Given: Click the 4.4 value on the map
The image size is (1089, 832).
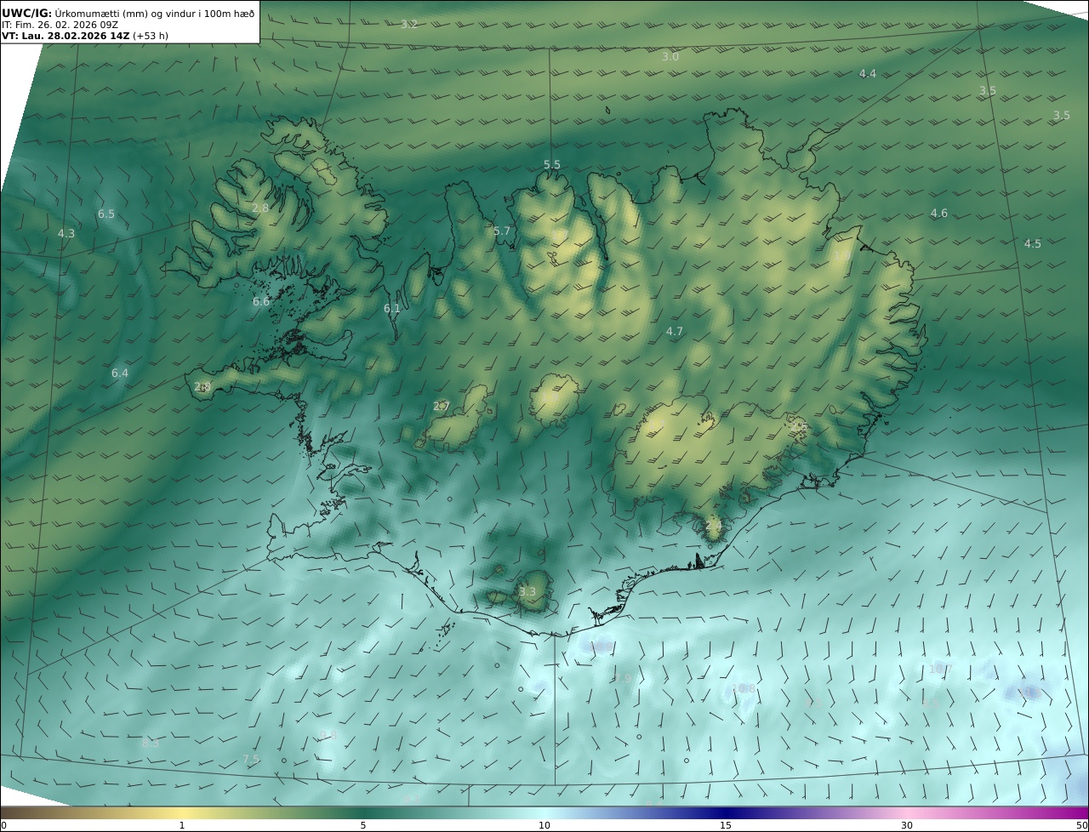Looking at the screenshot, I should (867, 74).
